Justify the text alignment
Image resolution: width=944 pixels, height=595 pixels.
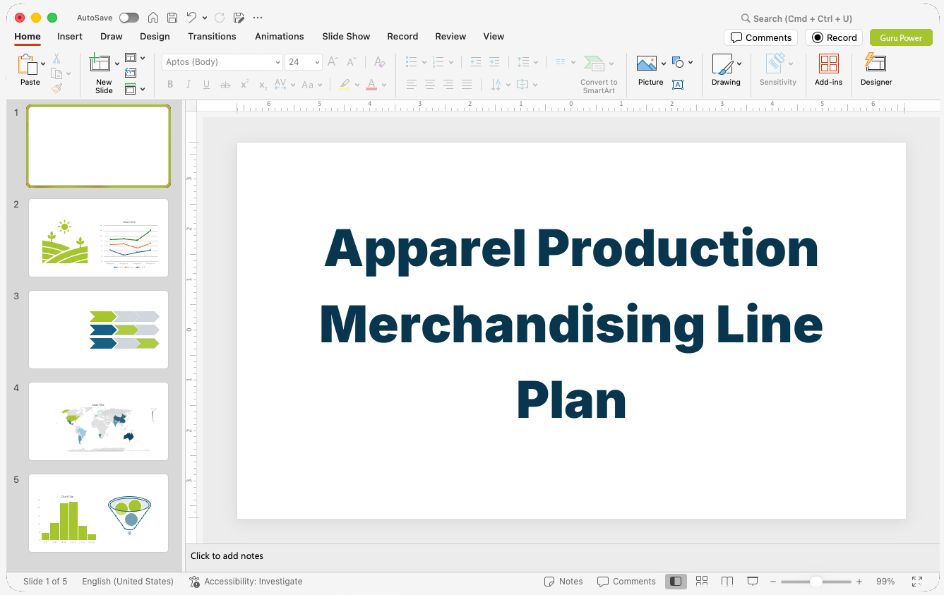pyautogui.click(x=467, y=85)
